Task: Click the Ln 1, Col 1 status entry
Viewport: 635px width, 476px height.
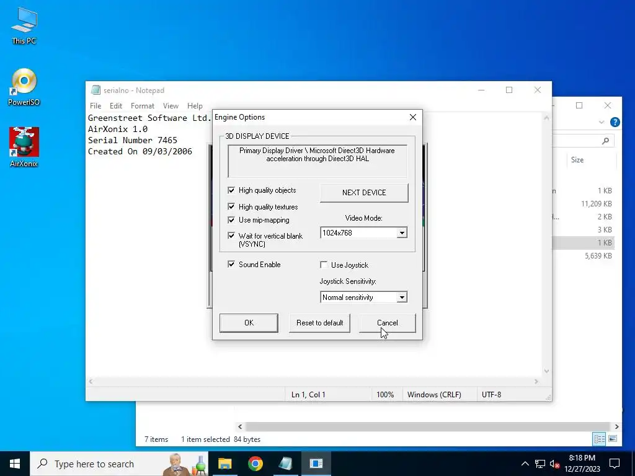Action: pos(308,394)
